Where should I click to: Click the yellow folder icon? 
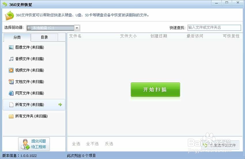point(11,116)
